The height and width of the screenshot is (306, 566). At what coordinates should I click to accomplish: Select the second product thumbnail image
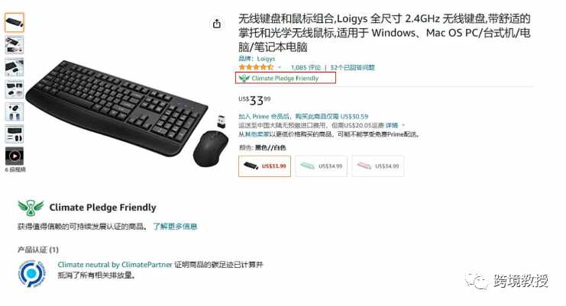point(15,45)
